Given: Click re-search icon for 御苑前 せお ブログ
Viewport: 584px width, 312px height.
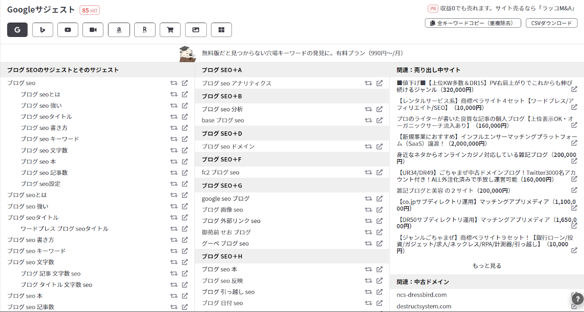Looking at the screenshot, I should pyautogui.click(x=368, y=232).
